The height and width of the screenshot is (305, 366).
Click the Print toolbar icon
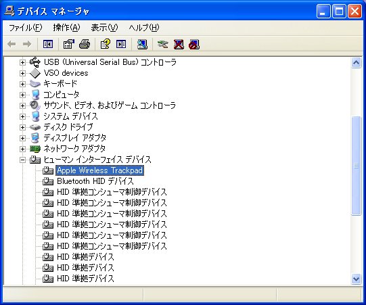85,44
